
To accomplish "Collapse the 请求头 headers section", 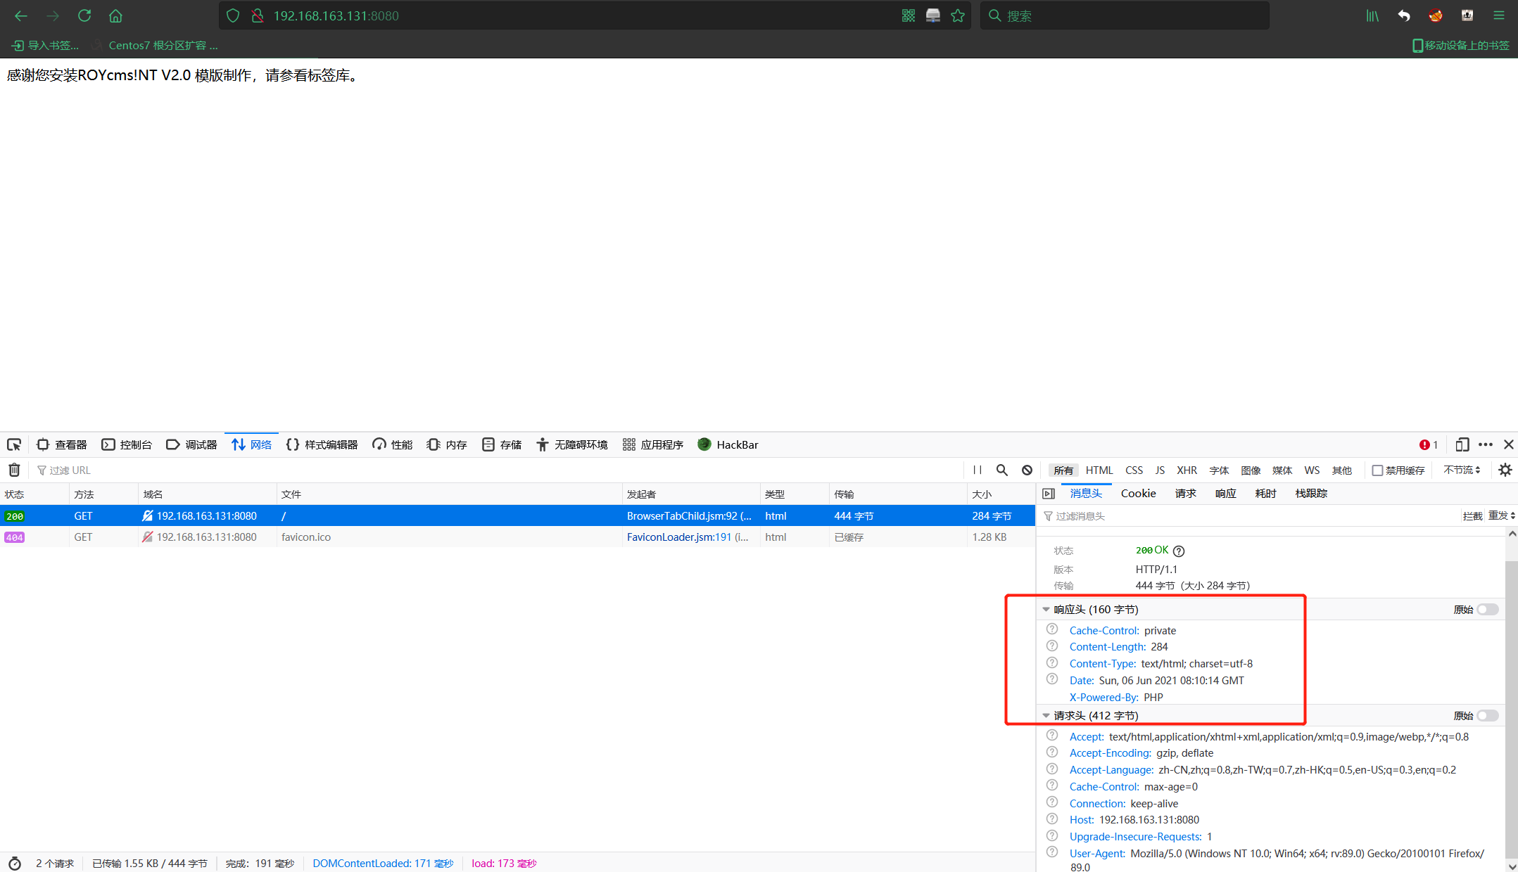I will (1046, 715).
